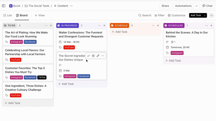Open the hovered task's three-dot menu
Viewport: 216px width, 121px height.
103,56
